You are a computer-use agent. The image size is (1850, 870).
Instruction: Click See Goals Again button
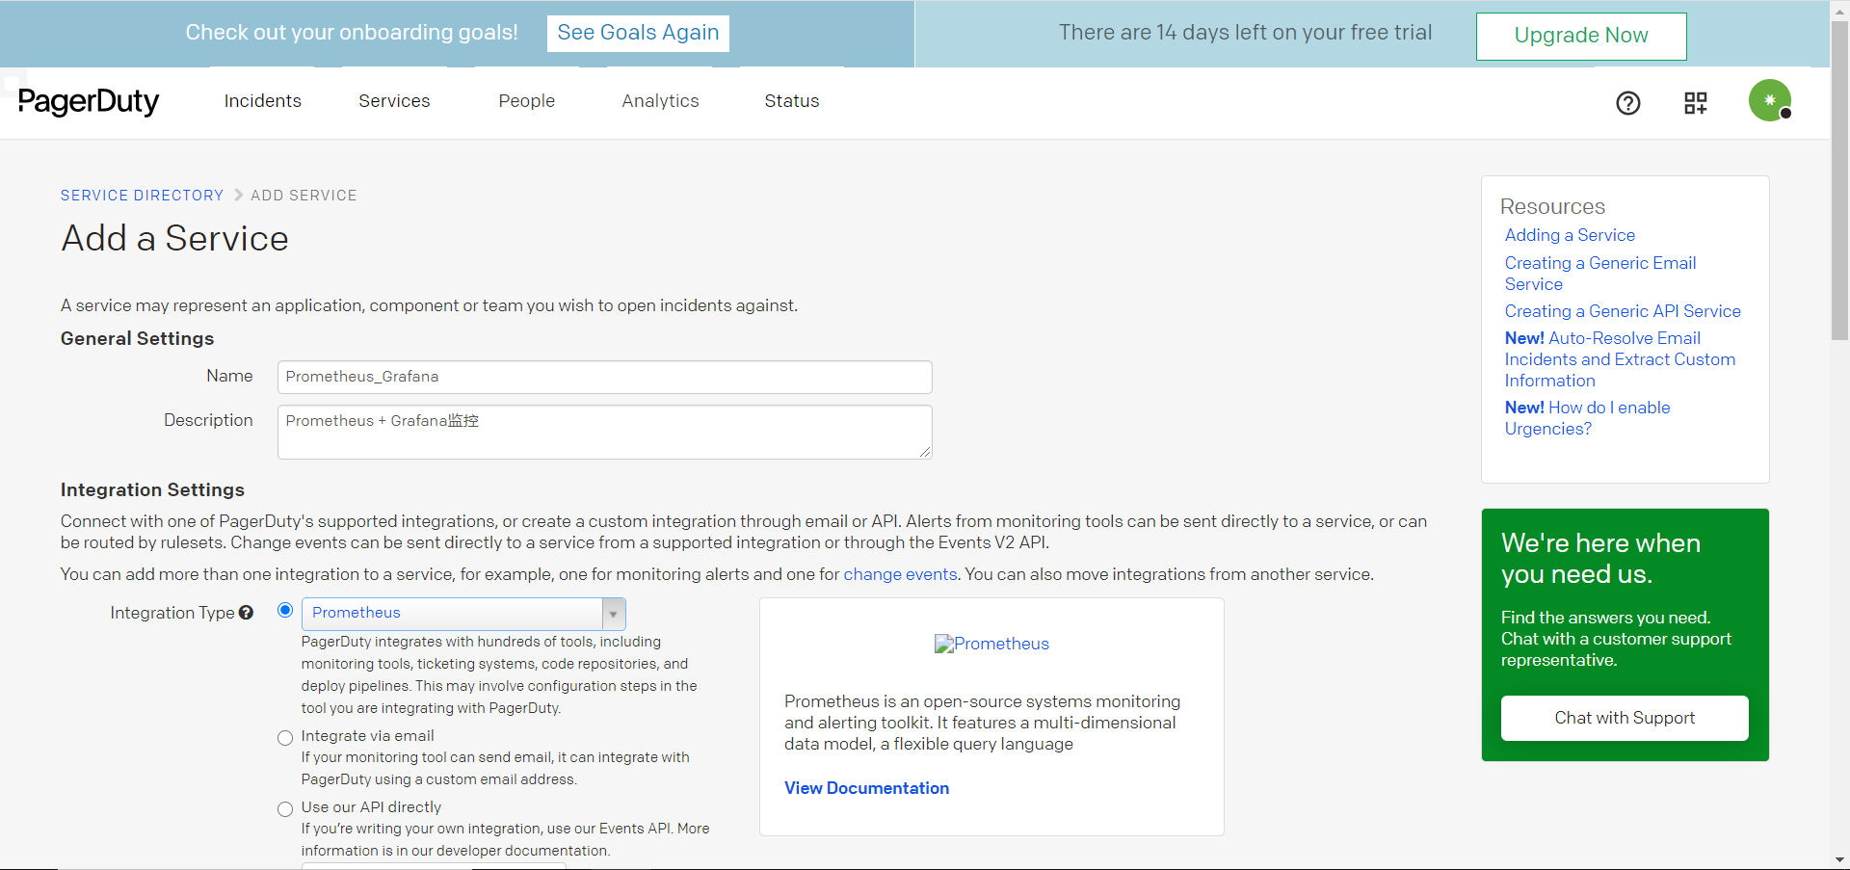click(638, 33)
